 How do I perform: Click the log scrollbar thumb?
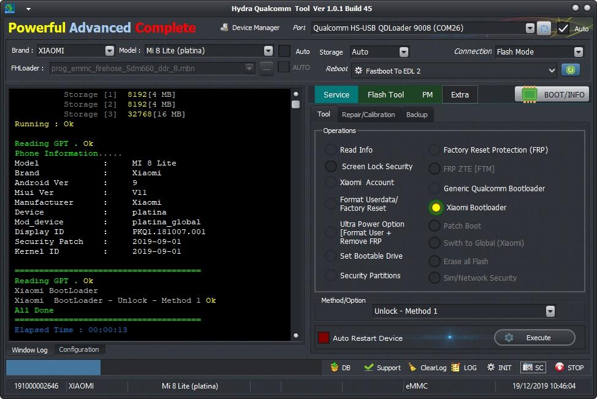point(295,104)
